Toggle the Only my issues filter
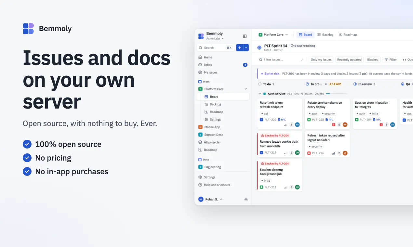The height and width of the screenshot is (247, 413). (x=321, y=60)
